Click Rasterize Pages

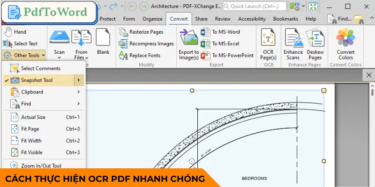(141, 32)
